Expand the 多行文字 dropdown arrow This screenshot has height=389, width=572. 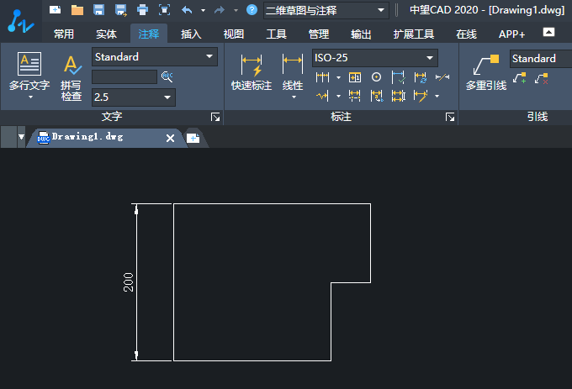pyautogui.click(x=30, y=97)
